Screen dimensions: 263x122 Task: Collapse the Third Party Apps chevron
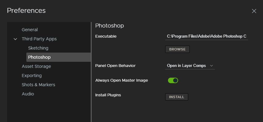15,39
